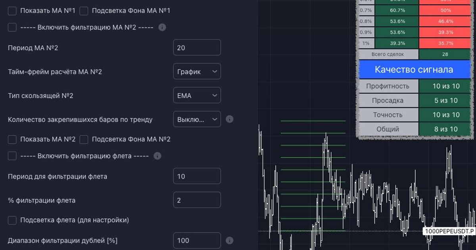
Task: Toggle Подсветка Фона МА №2 checkbox
Action: pos(84,139)
